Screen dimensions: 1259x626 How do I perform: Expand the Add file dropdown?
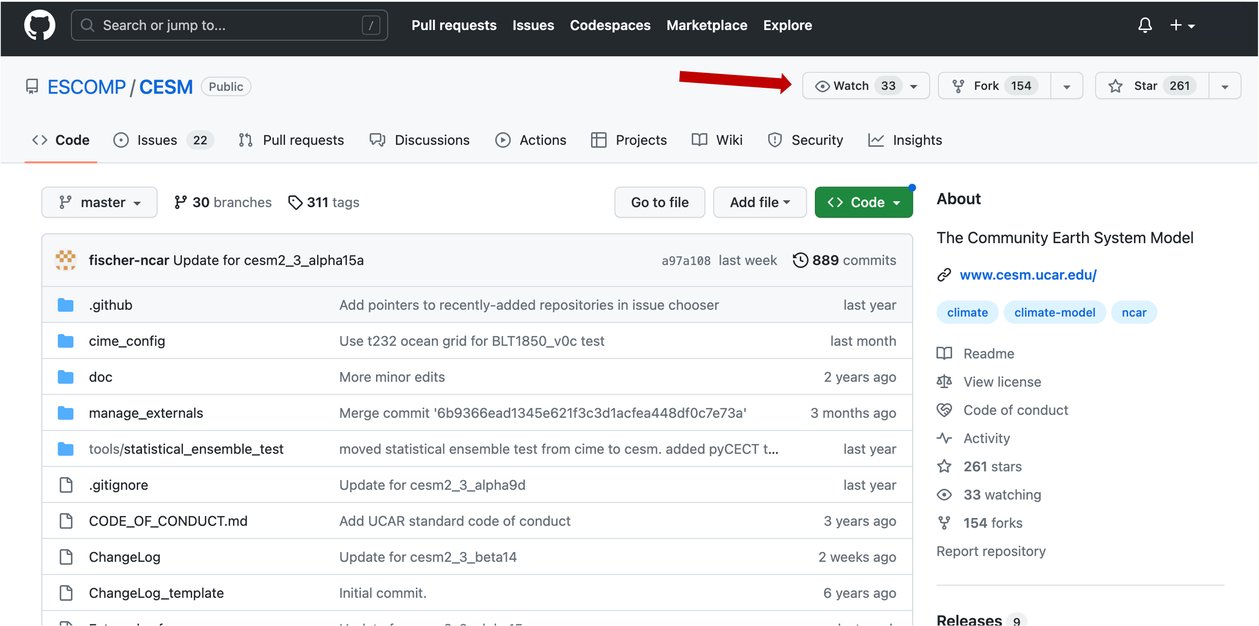(x=760, y=202)
